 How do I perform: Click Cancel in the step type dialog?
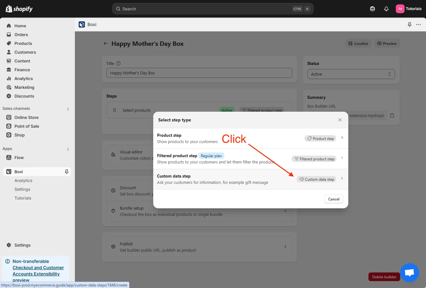coord(334,199)
